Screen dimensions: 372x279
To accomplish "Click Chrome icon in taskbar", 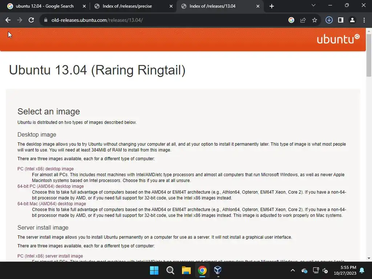I will pyautogui.click(x=202, y=270).
